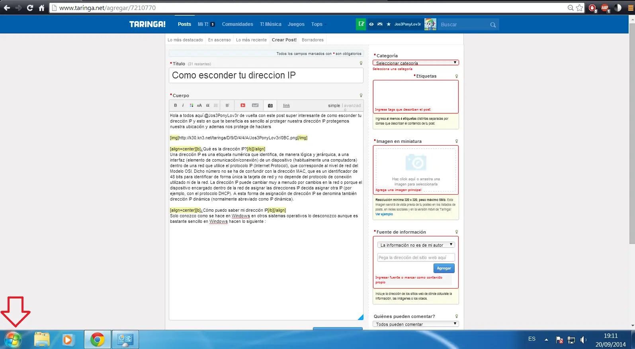Viewport: 635px width, 349px height.
Task: Switch editor to simple mode
Action: click(334, 105)
